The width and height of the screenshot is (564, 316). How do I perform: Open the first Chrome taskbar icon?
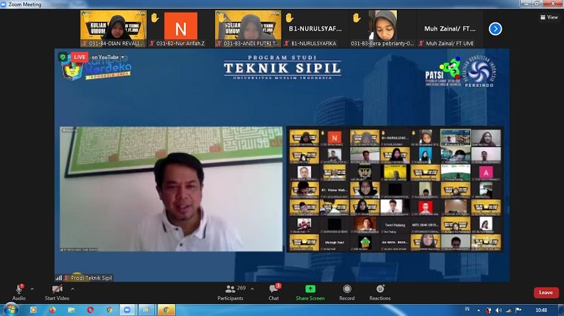(109, 309)
